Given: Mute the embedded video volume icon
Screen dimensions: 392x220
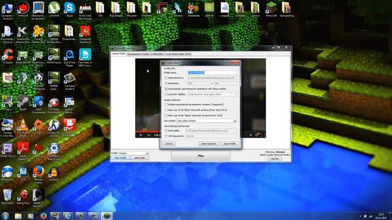Looking at the screenshot, I should click(x=149, y=135).
